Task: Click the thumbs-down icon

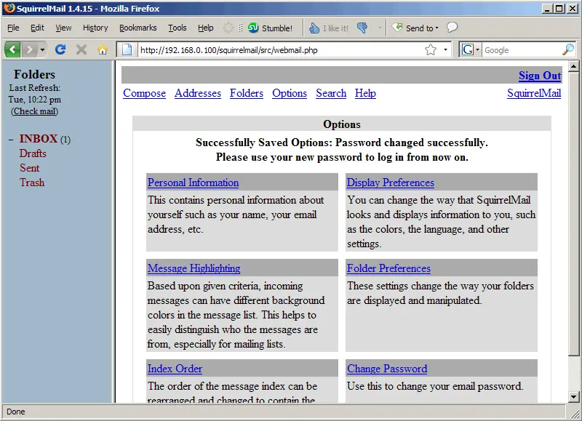Action: [x=362, y=28]
